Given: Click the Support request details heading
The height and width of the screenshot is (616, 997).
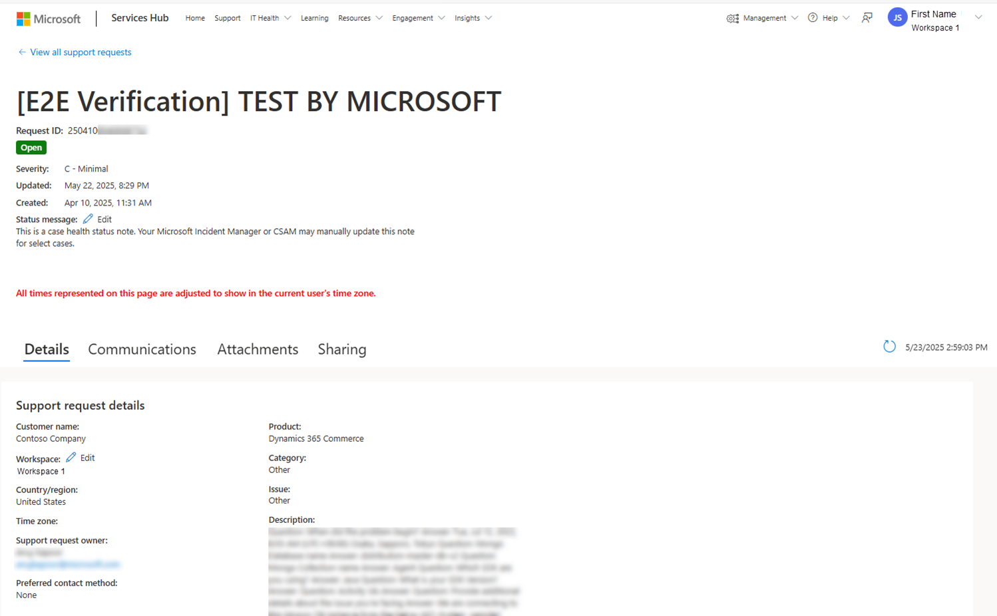Looking at the screenshot, I should (81, 405).
